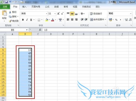Select the column B header
This screenshot has height=101, width=136.
[25, 34]
